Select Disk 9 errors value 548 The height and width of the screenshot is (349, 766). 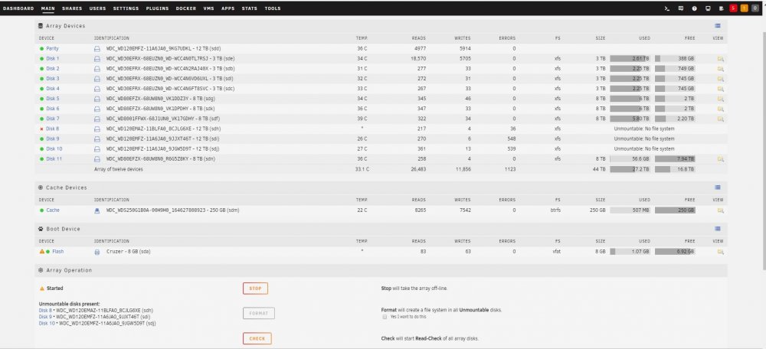511,139
